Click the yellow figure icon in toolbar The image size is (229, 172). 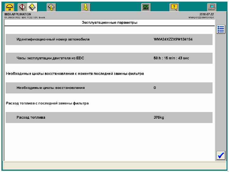click(x=86, y=7)
